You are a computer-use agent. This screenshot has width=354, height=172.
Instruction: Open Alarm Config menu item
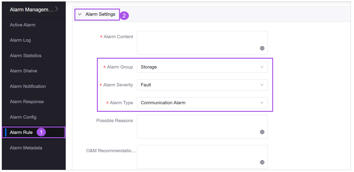click(x=23, y=117)
